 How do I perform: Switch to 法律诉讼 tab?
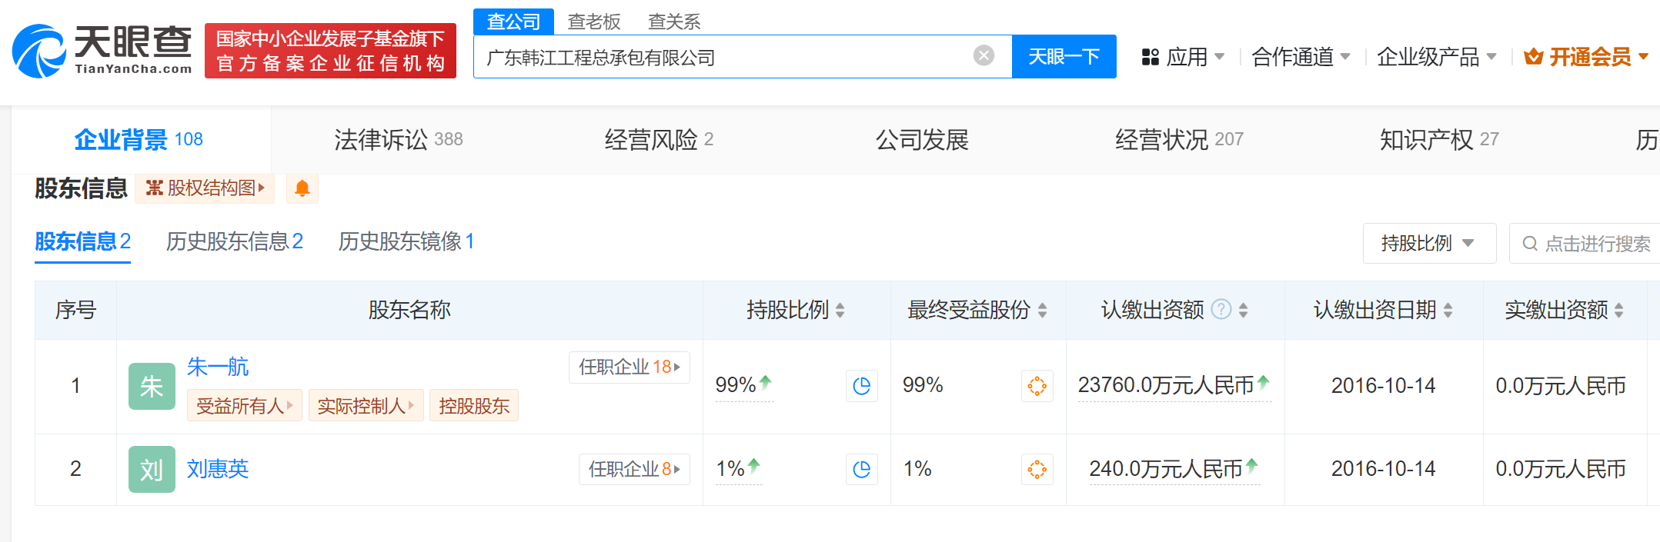coord(398,140)
